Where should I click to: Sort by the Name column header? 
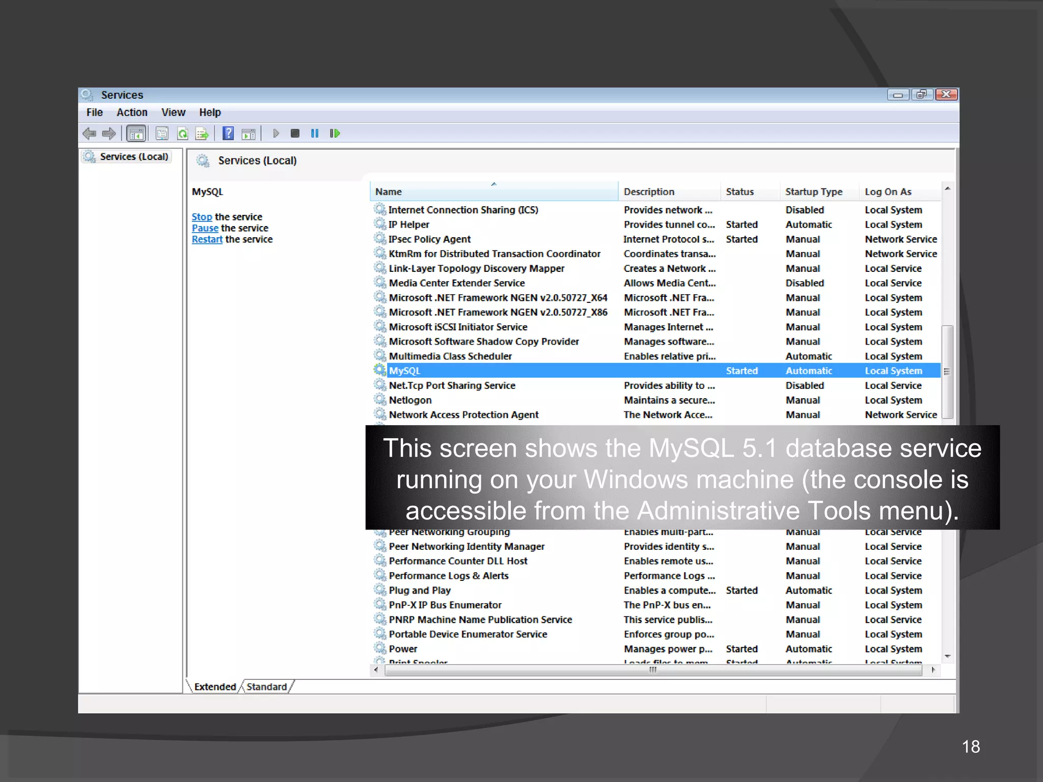[x=493, y=192]
